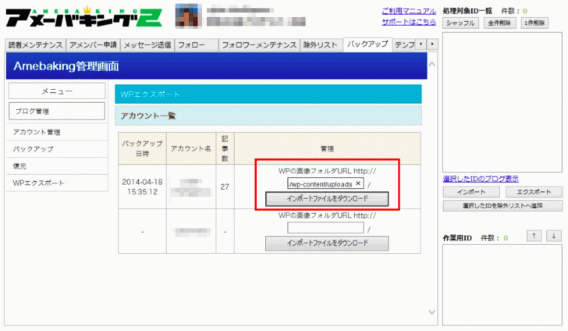Choose WPエクスポート in the side menu
The width and height of the screenshot is (568, 331).
pyautogui.click(x=39, y=183)
